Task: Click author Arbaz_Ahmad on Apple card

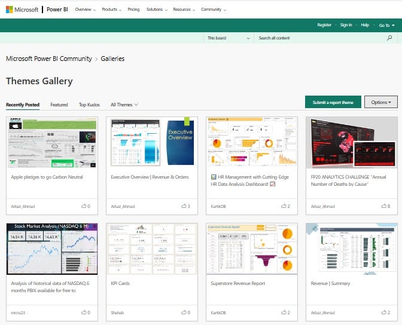Action: [23, 206]
